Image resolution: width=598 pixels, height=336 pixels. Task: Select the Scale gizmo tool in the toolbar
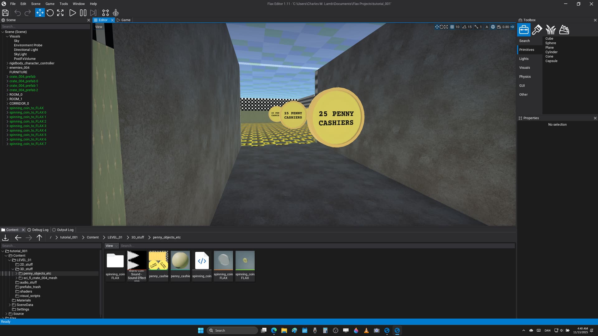[60, 13]
